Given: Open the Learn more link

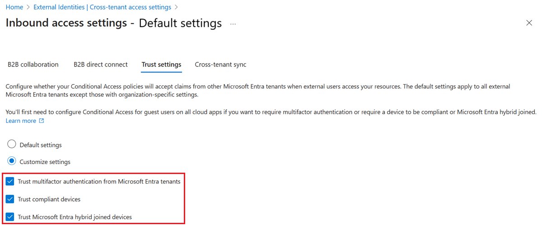Looking at the screenshot, I should pos(21,121).
